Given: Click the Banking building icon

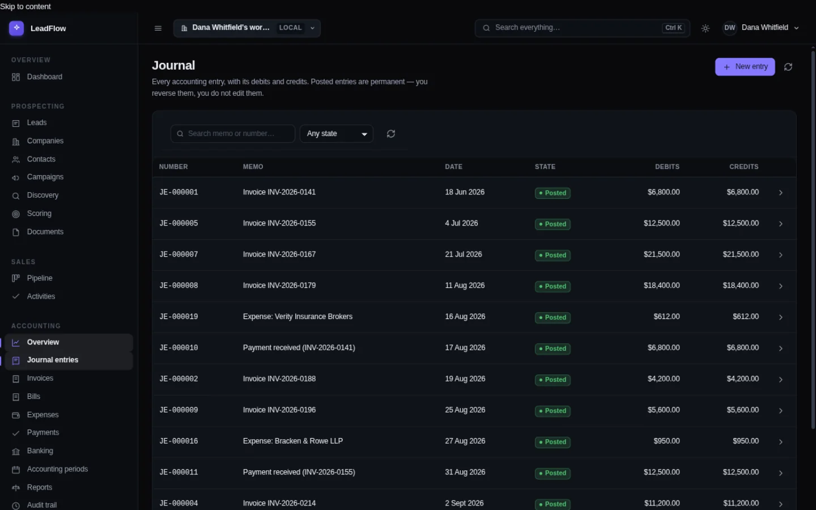Looking at the screenshot, I should (x=16, y=451).
